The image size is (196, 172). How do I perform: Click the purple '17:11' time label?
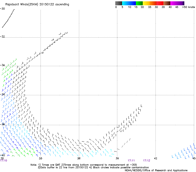tap(131, 161)
